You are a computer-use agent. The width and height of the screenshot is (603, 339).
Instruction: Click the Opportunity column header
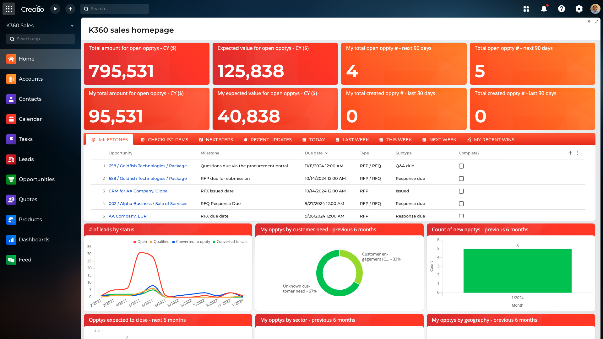(120, 153)
